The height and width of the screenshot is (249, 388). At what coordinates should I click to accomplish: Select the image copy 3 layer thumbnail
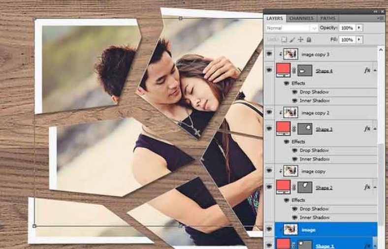point(291,54)
